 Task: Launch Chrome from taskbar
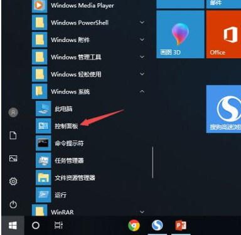(134, 226)
